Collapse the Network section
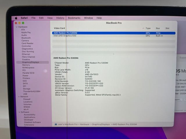This screenshot has height=139, width=186. coord(19,96)
